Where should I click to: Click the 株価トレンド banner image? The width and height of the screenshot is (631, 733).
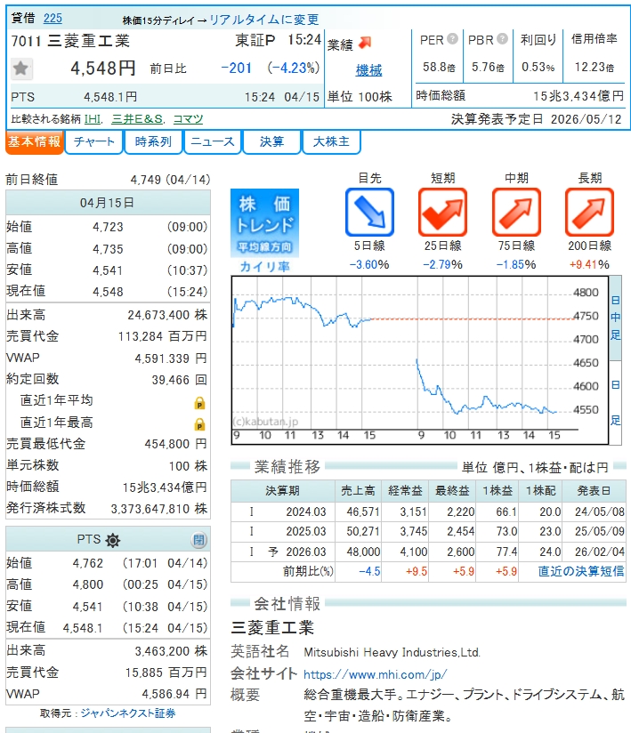(x=264, y=223)
